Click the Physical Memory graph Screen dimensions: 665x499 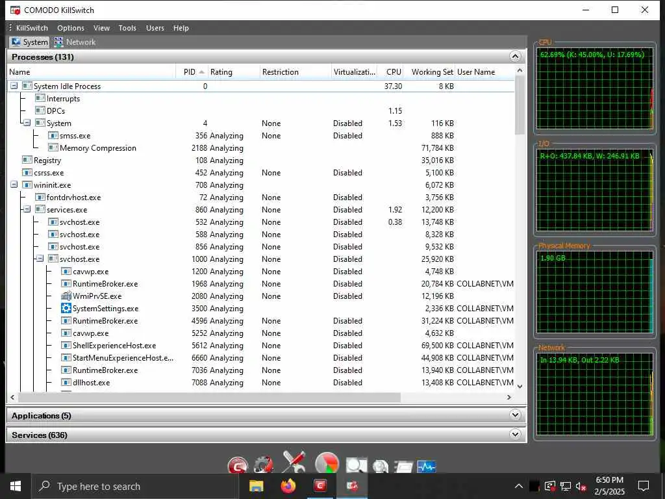coord(595,292)
